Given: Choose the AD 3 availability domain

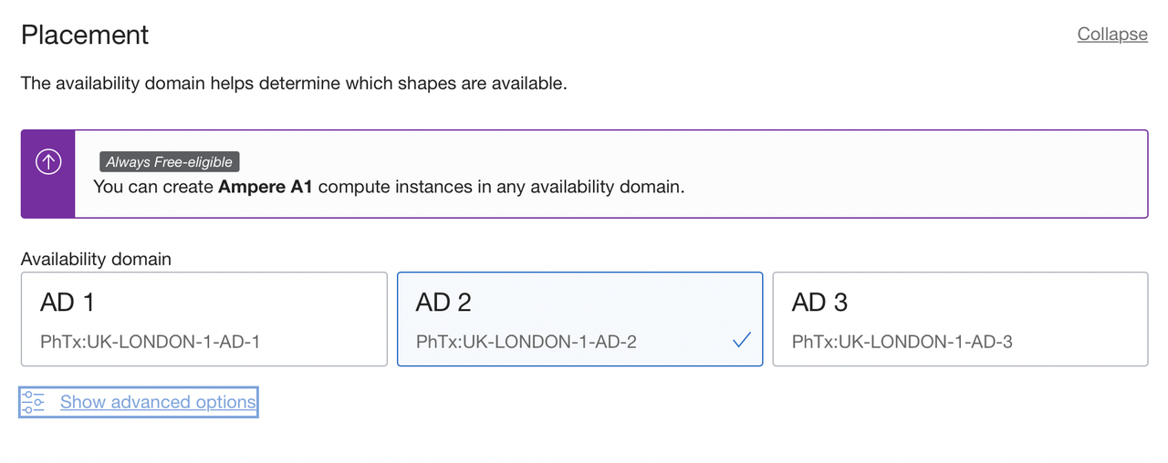Looking at the screenshot, I should pos(959,319).
